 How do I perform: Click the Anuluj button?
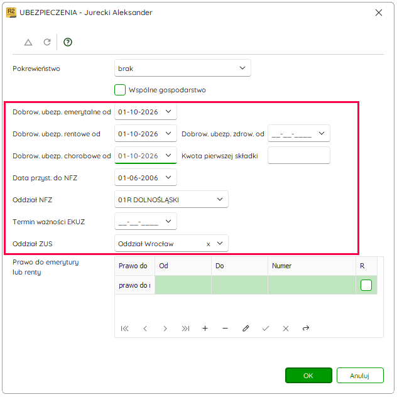360,375
